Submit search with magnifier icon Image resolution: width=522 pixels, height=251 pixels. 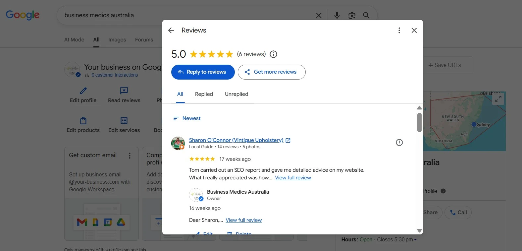click(x=366, y=15)
